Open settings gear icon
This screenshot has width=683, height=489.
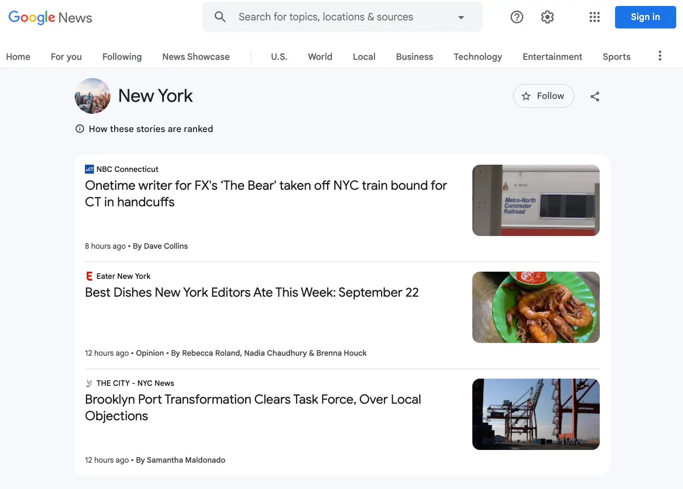[x=548, y=17]
